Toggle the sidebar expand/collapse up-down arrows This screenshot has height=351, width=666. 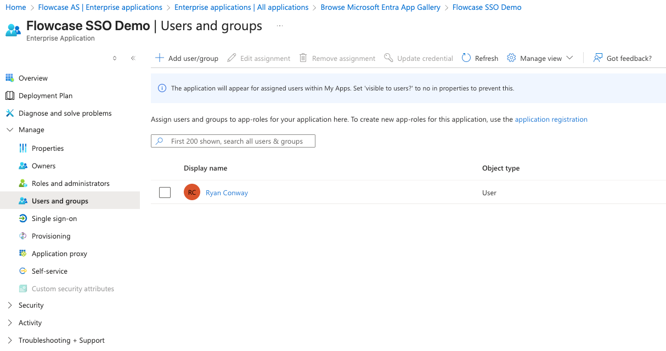point(115,58)
